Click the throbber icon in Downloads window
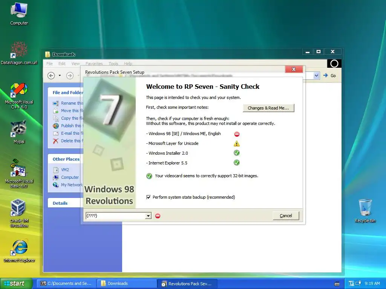This screenshot has width=386, height=289. (x=334, y=64)
